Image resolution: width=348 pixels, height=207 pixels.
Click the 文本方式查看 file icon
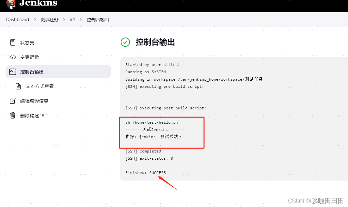(18, 86)
